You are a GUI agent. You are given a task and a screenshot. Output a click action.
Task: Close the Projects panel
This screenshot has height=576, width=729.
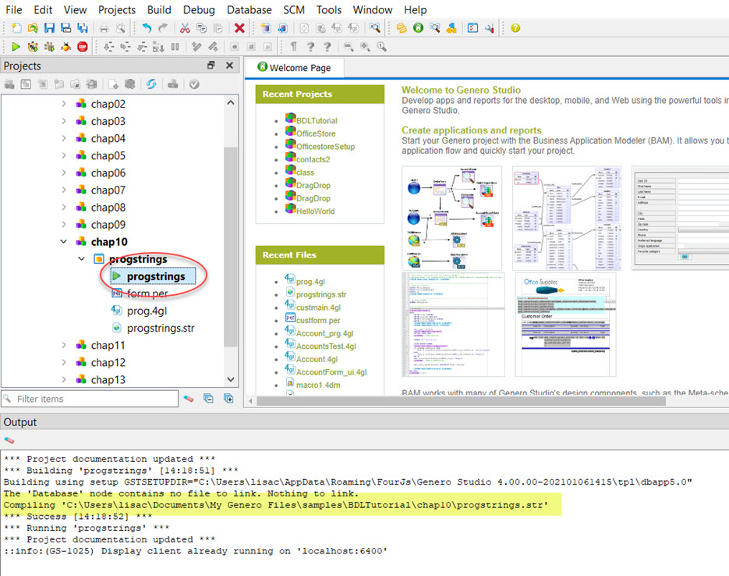click(229, 66)
